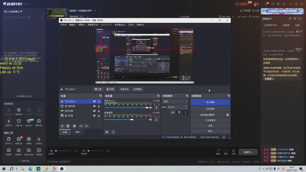
Task: Pop out the 混音器 dock panel icon
Action: click(158, 96)
